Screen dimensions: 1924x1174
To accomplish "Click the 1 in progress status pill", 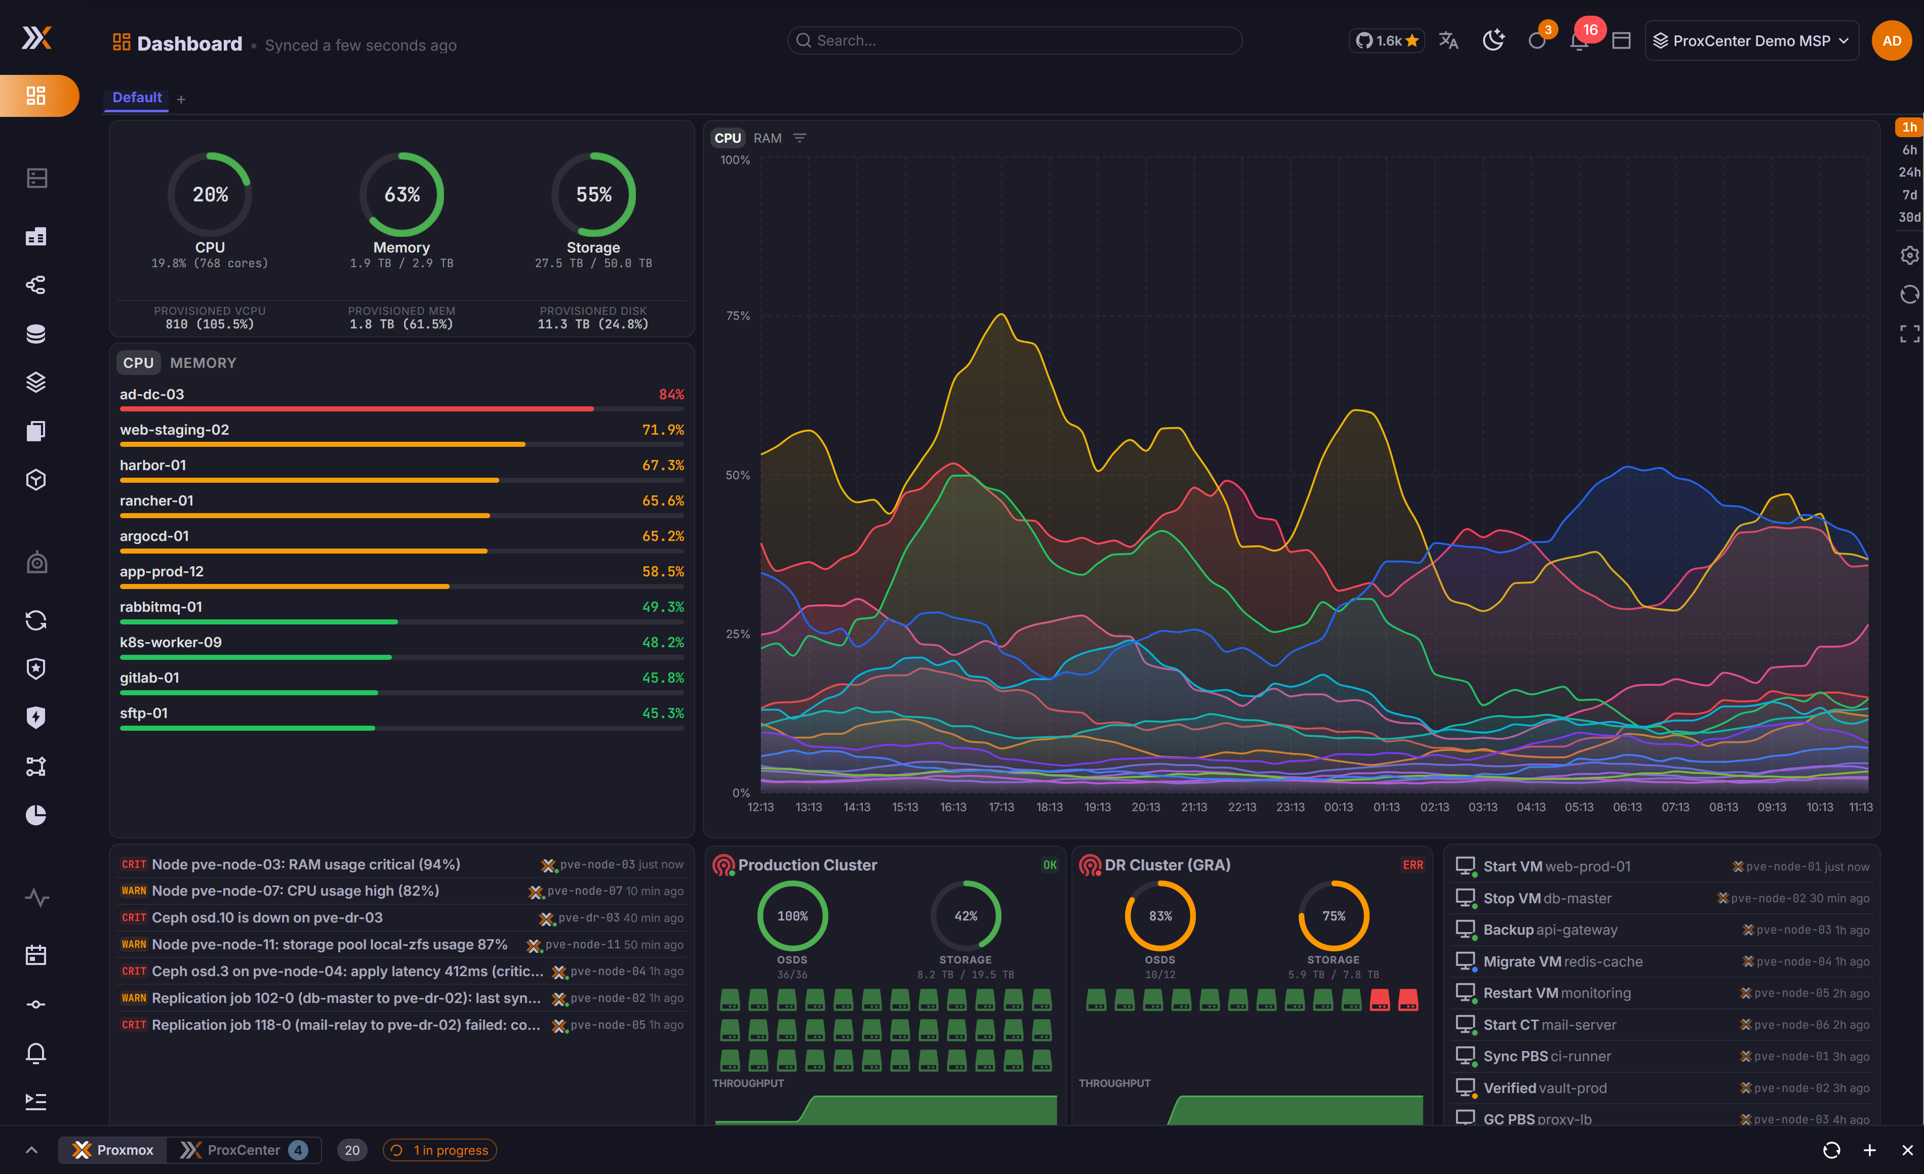I will tap(439, 1150).
